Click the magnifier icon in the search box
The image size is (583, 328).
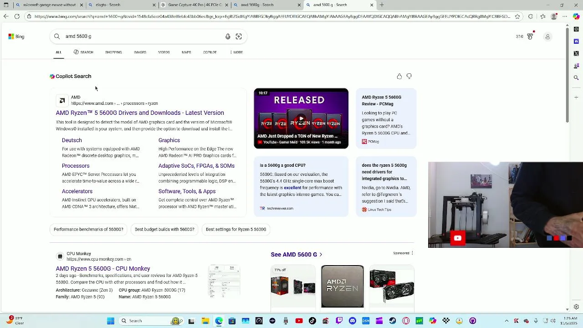(57, 36)
